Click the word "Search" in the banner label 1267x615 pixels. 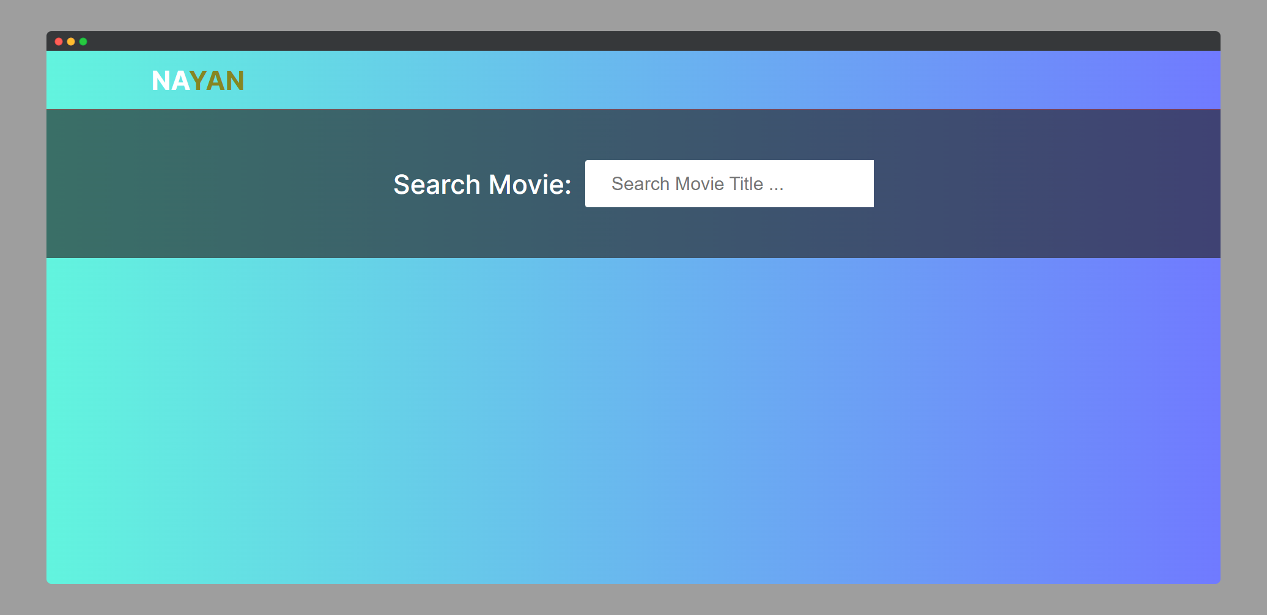(437, 185)
